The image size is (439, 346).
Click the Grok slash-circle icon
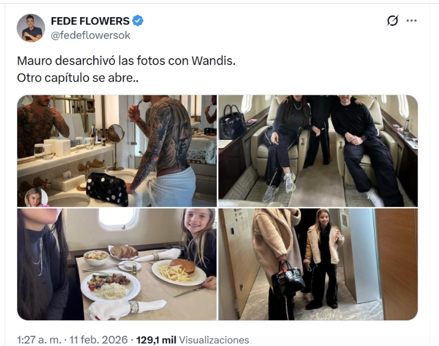pos(393,21)
